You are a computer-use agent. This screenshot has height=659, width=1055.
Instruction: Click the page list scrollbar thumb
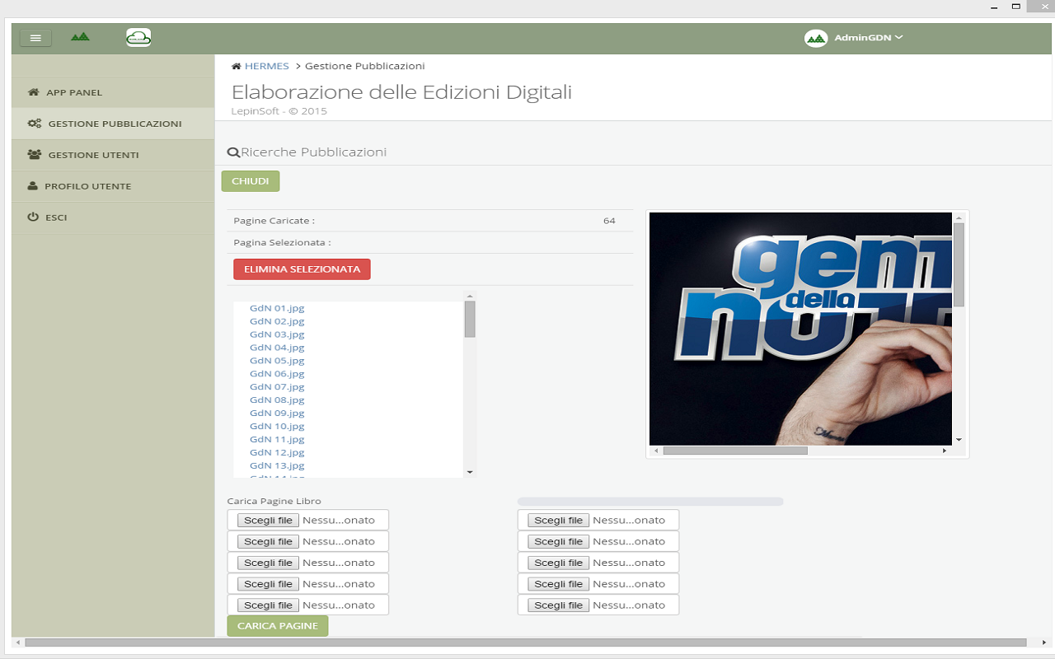click(x=470, y=319)
